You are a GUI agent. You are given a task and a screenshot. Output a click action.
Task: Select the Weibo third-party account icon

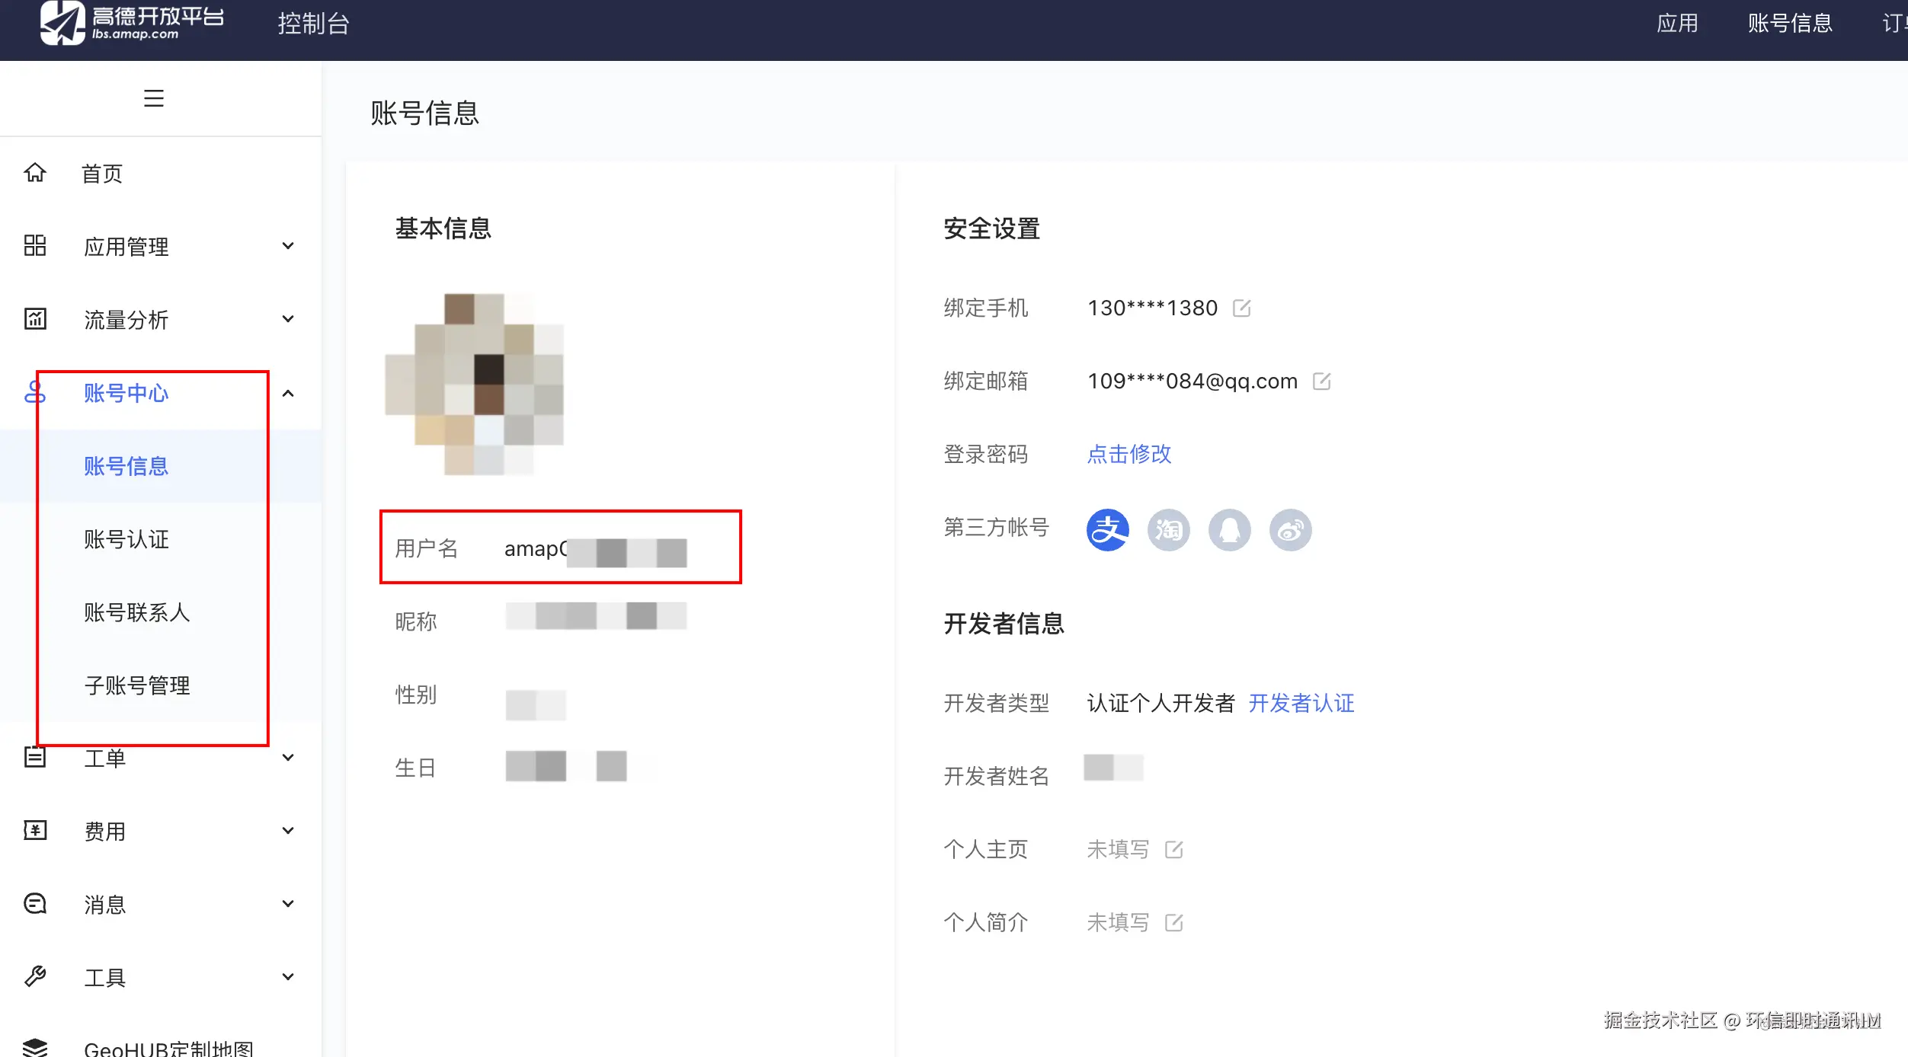pyautogui.click(x=1290, y=529)
